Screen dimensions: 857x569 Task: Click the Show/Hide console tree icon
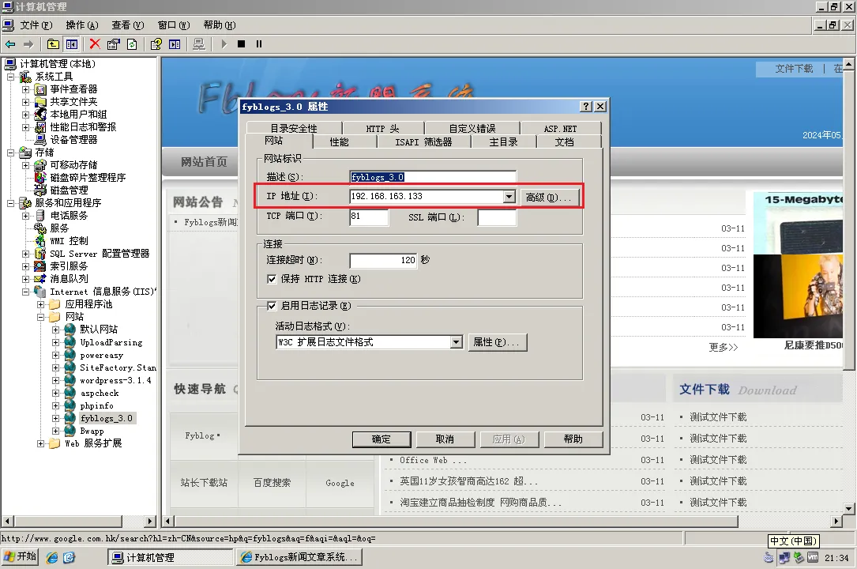70,43
